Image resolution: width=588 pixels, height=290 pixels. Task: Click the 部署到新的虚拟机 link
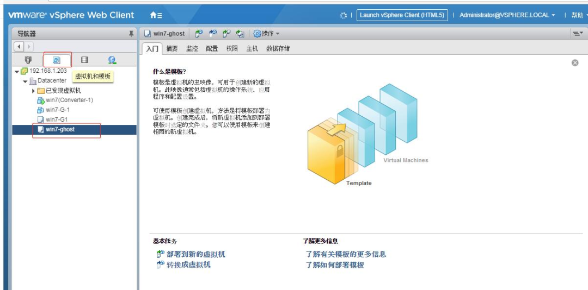point(196,255)
